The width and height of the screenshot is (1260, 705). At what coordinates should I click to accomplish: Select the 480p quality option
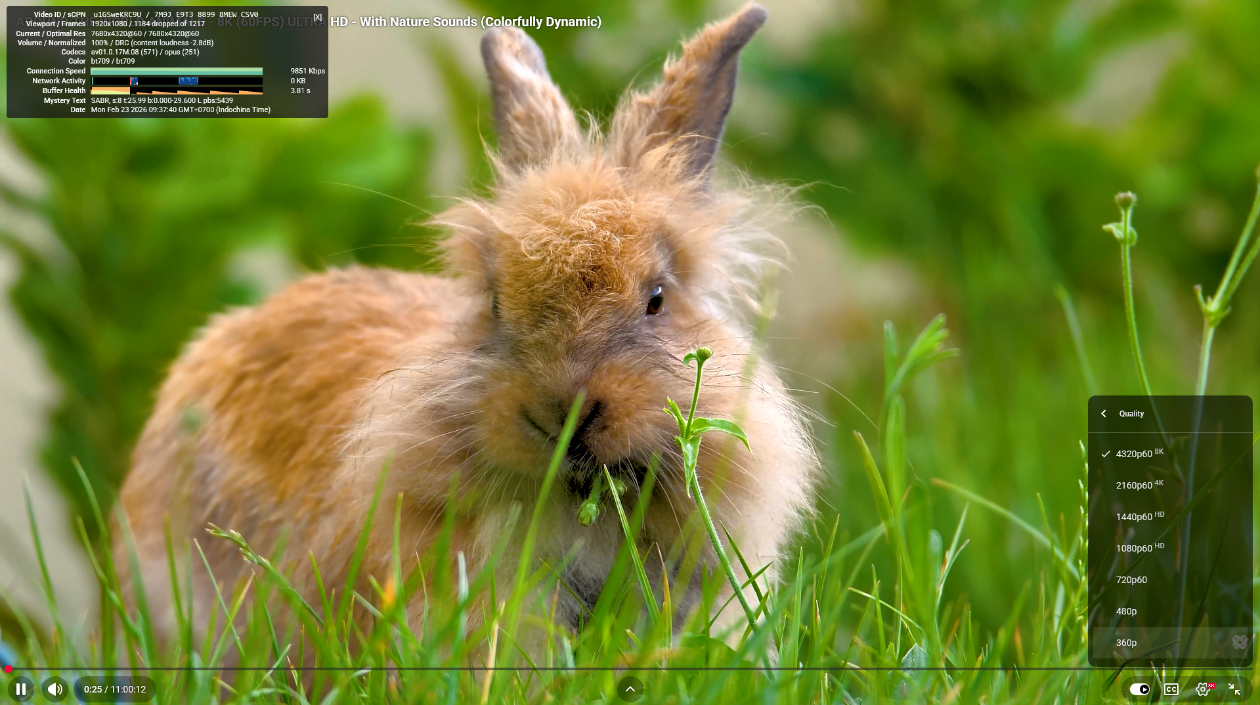1126,611
